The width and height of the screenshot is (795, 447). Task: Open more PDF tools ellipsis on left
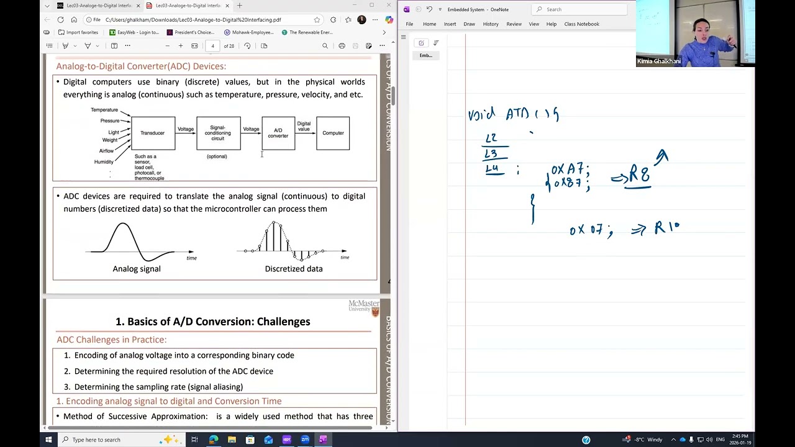(x=128, y=46)
